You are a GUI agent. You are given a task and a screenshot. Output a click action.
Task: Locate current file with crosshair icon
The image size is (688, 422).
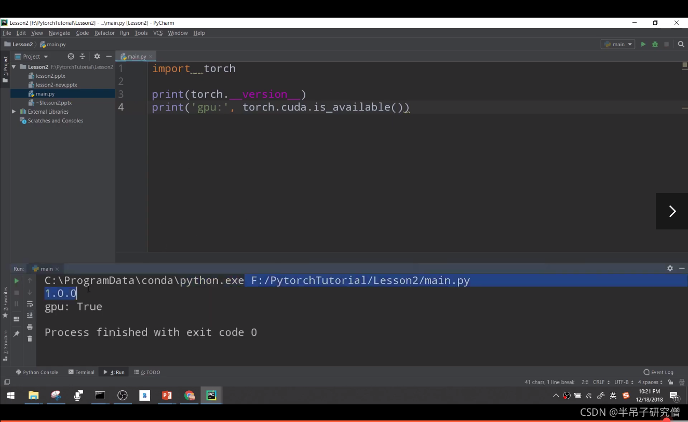click(x=71, y=56)
